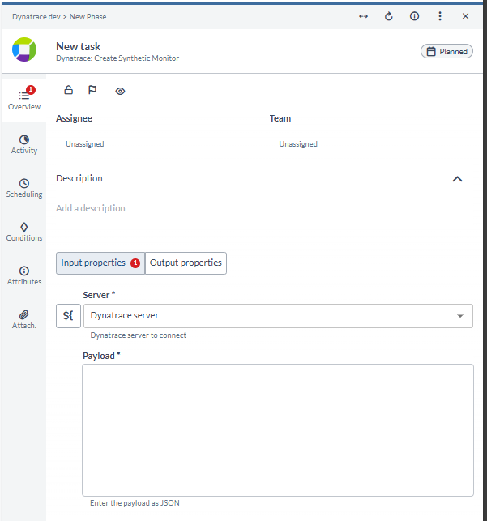Screen dimensions: 487x521
Task: Click Add a description placeholder
Action: pyautogui.click(x=94, y=208)
